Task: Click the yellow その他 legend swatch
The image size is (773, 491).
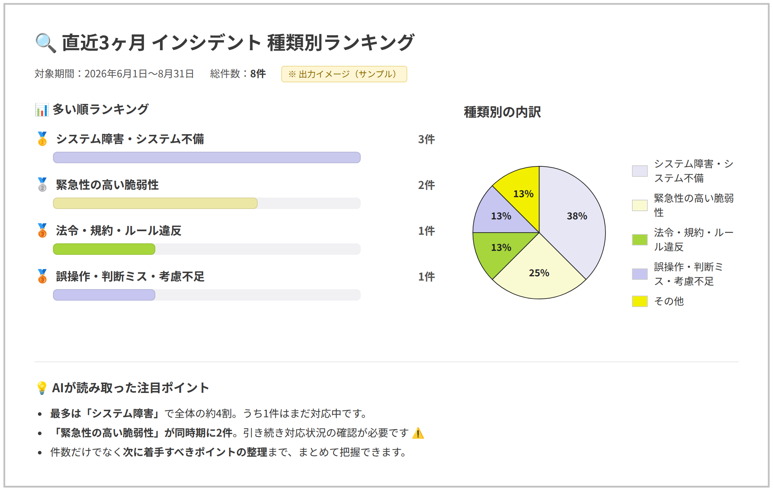Action: [640, 301]
